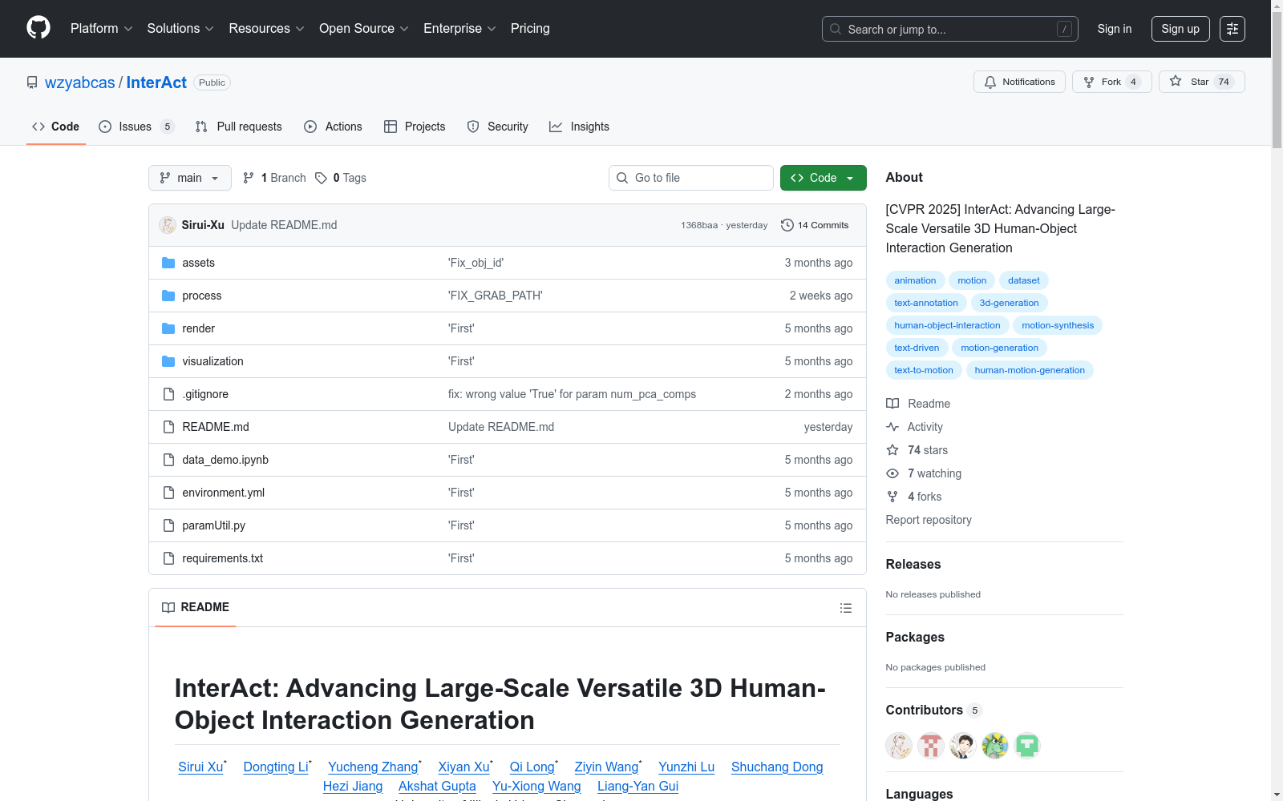Click the README outline list icon

(x=845, y=608)
